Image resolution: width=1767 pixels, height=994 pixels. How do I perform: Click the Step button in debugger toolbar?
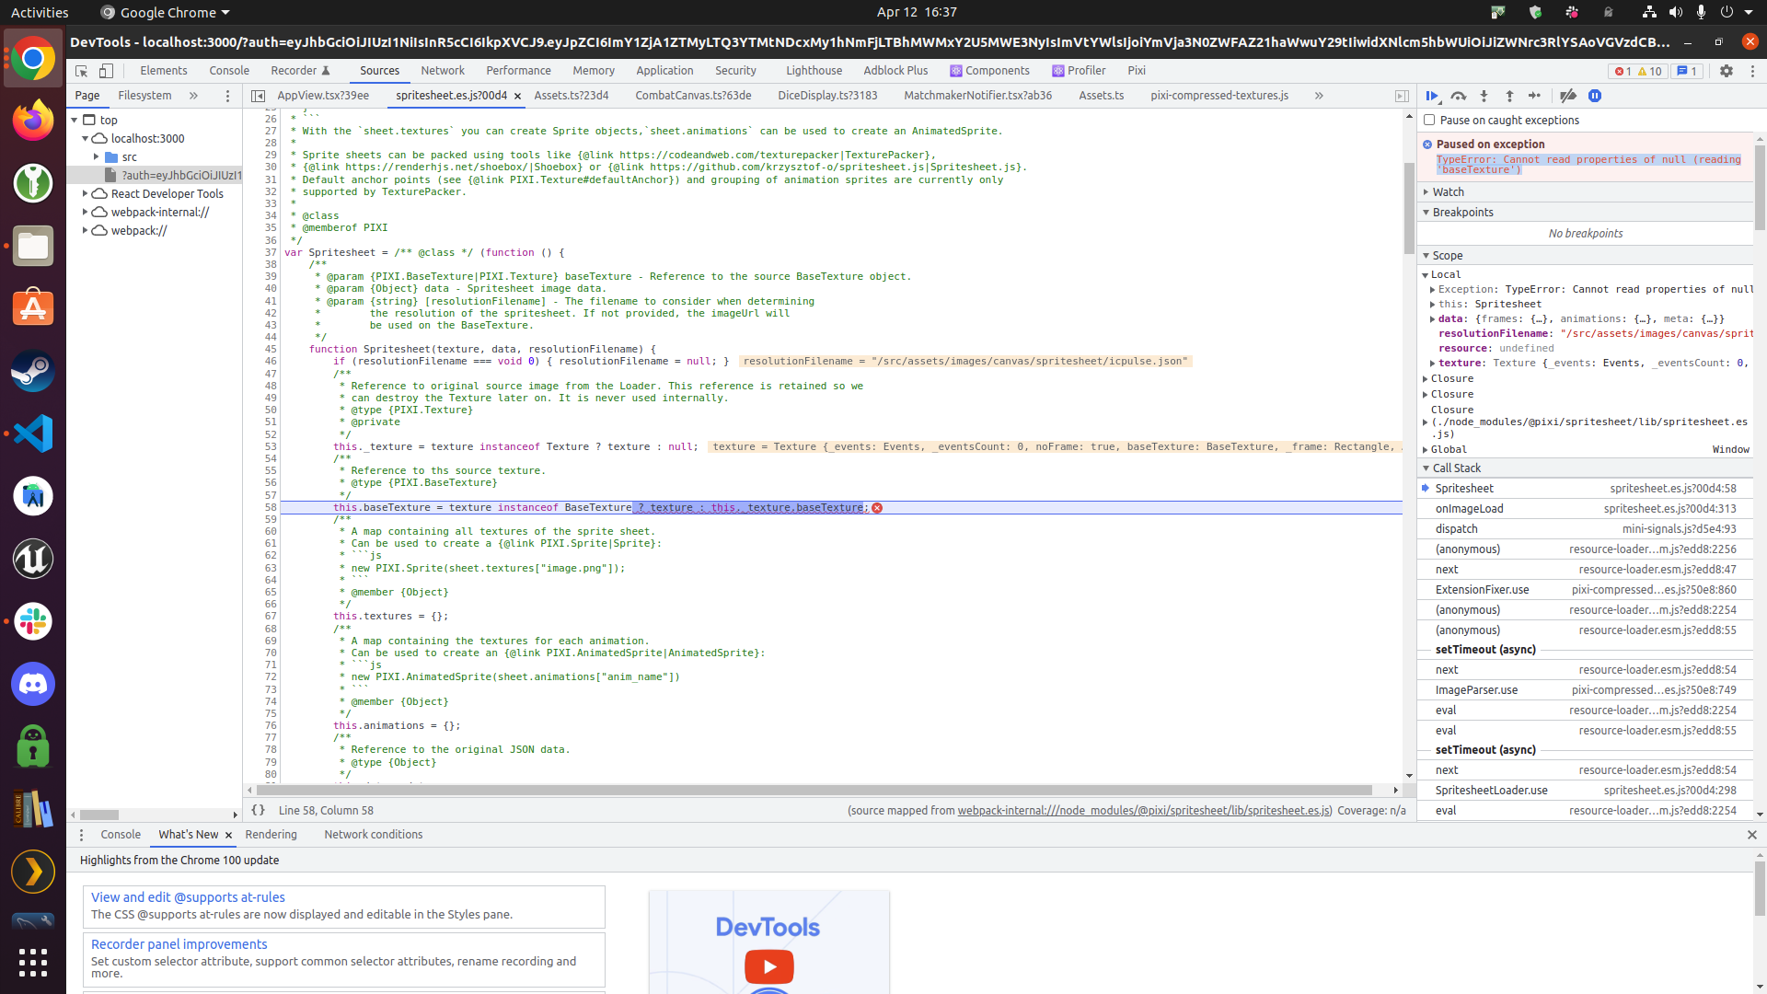(1534, 96)
